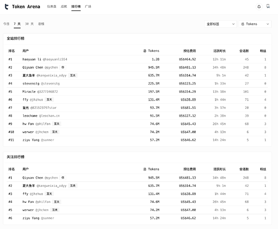The width and height of the screenshot is (278, 229).
Task: Open Qiyuan Chen in 关注排行榜
Action: coord(40,178)
